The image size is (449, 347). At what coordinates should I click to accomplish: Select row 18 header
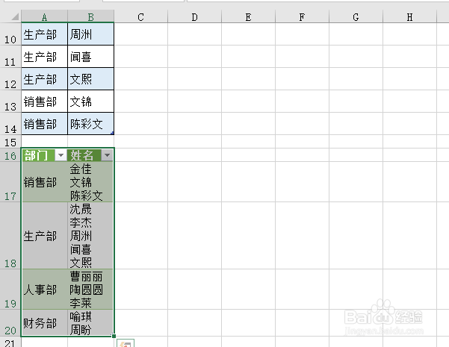coord(10,236)
